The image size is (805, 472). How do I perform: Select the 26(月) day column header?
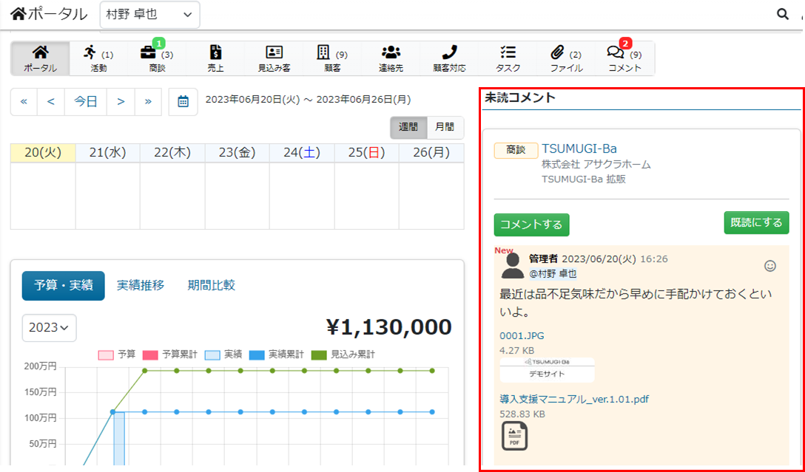[431, 153]
